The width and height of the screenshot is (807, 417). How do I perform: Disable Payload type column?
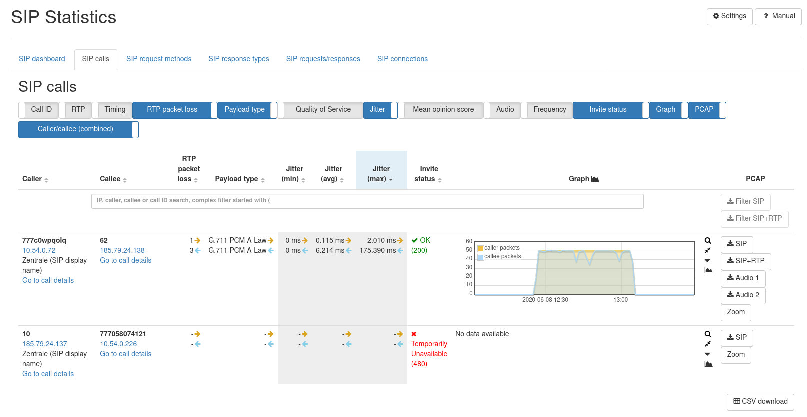point(247,110)
